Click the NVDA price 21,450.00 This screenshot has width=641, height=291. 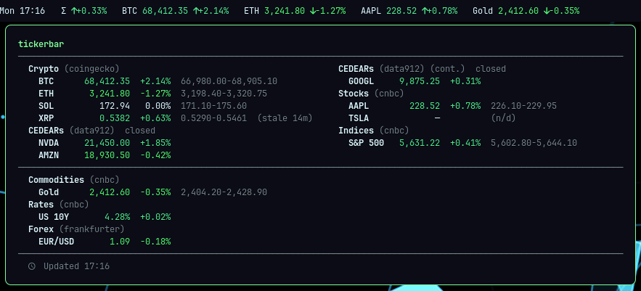[107, 143]
